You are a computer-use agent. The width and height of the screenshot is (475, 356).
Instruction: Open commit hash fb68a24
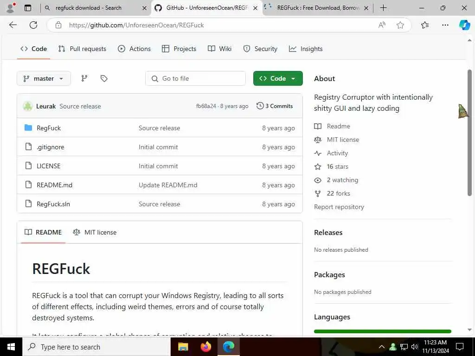coord(206,106)
